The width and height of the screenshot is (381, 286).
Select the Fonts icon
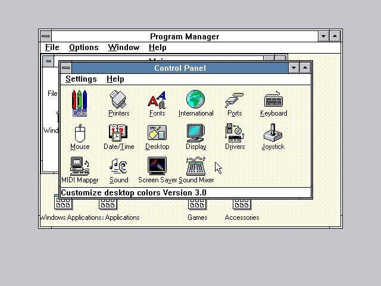pos(157,100)
